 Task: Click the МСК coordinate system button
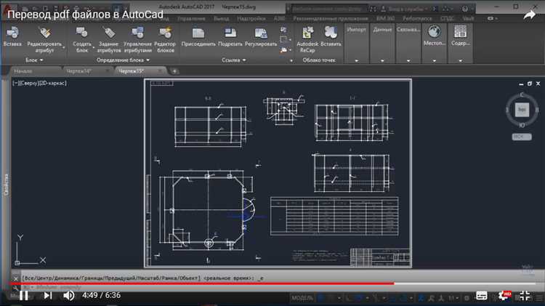[521, 137]
